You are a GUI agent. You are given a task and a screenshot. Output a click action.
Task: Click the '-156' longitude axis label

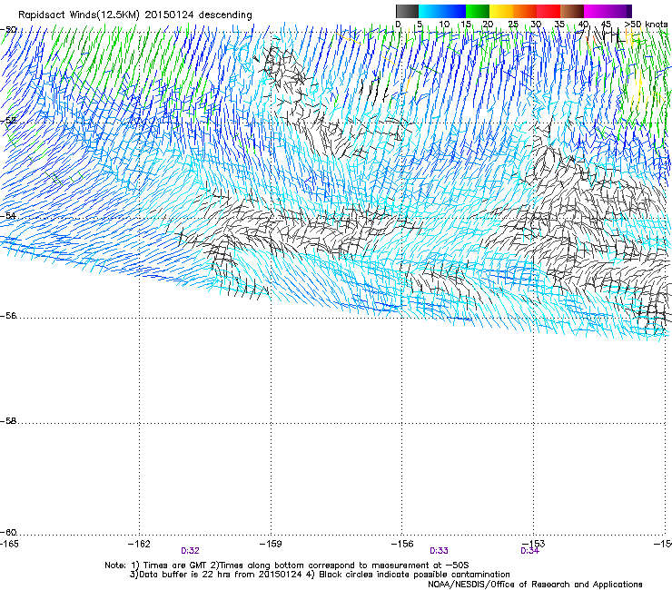(402, 544)
